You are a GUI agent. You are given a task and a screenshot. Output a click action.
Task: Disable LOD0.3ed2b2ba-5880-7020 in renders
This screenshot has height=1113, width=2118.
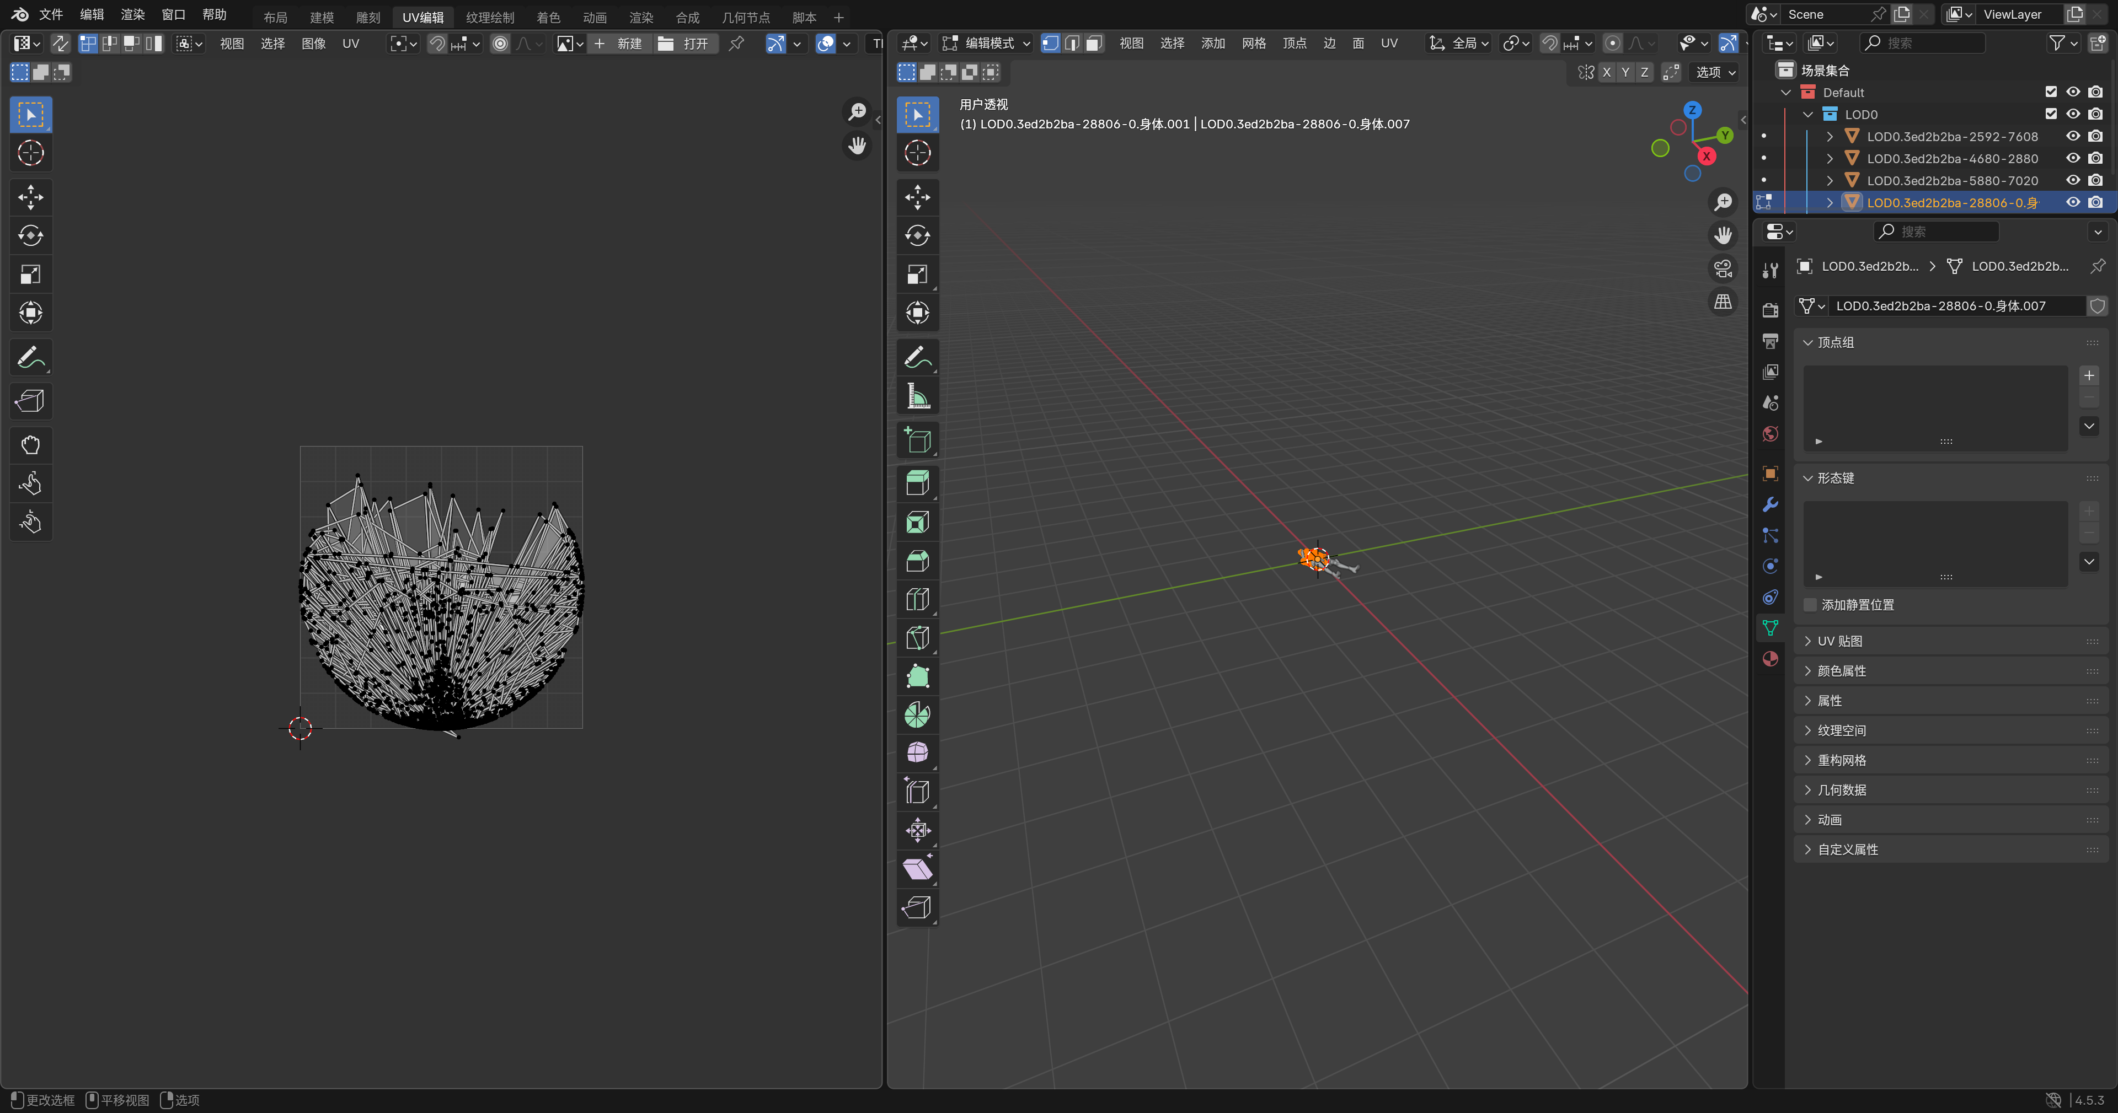2096,181
